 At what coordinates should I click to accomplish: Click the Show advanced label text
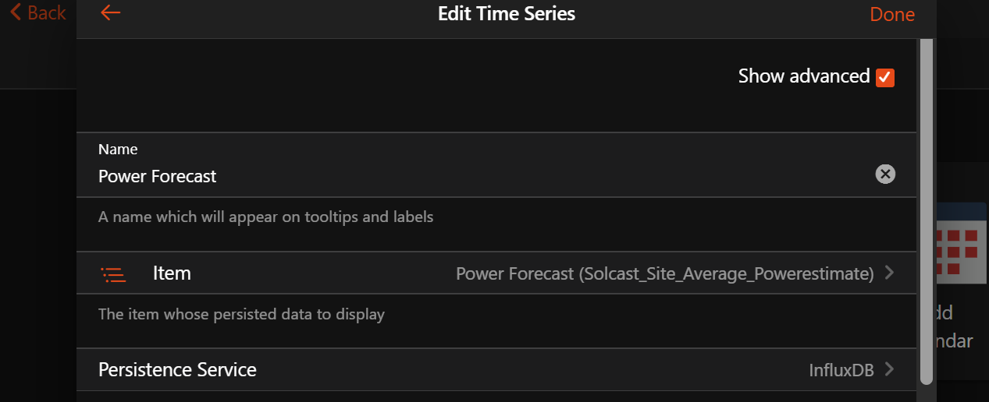pos(803,76)
